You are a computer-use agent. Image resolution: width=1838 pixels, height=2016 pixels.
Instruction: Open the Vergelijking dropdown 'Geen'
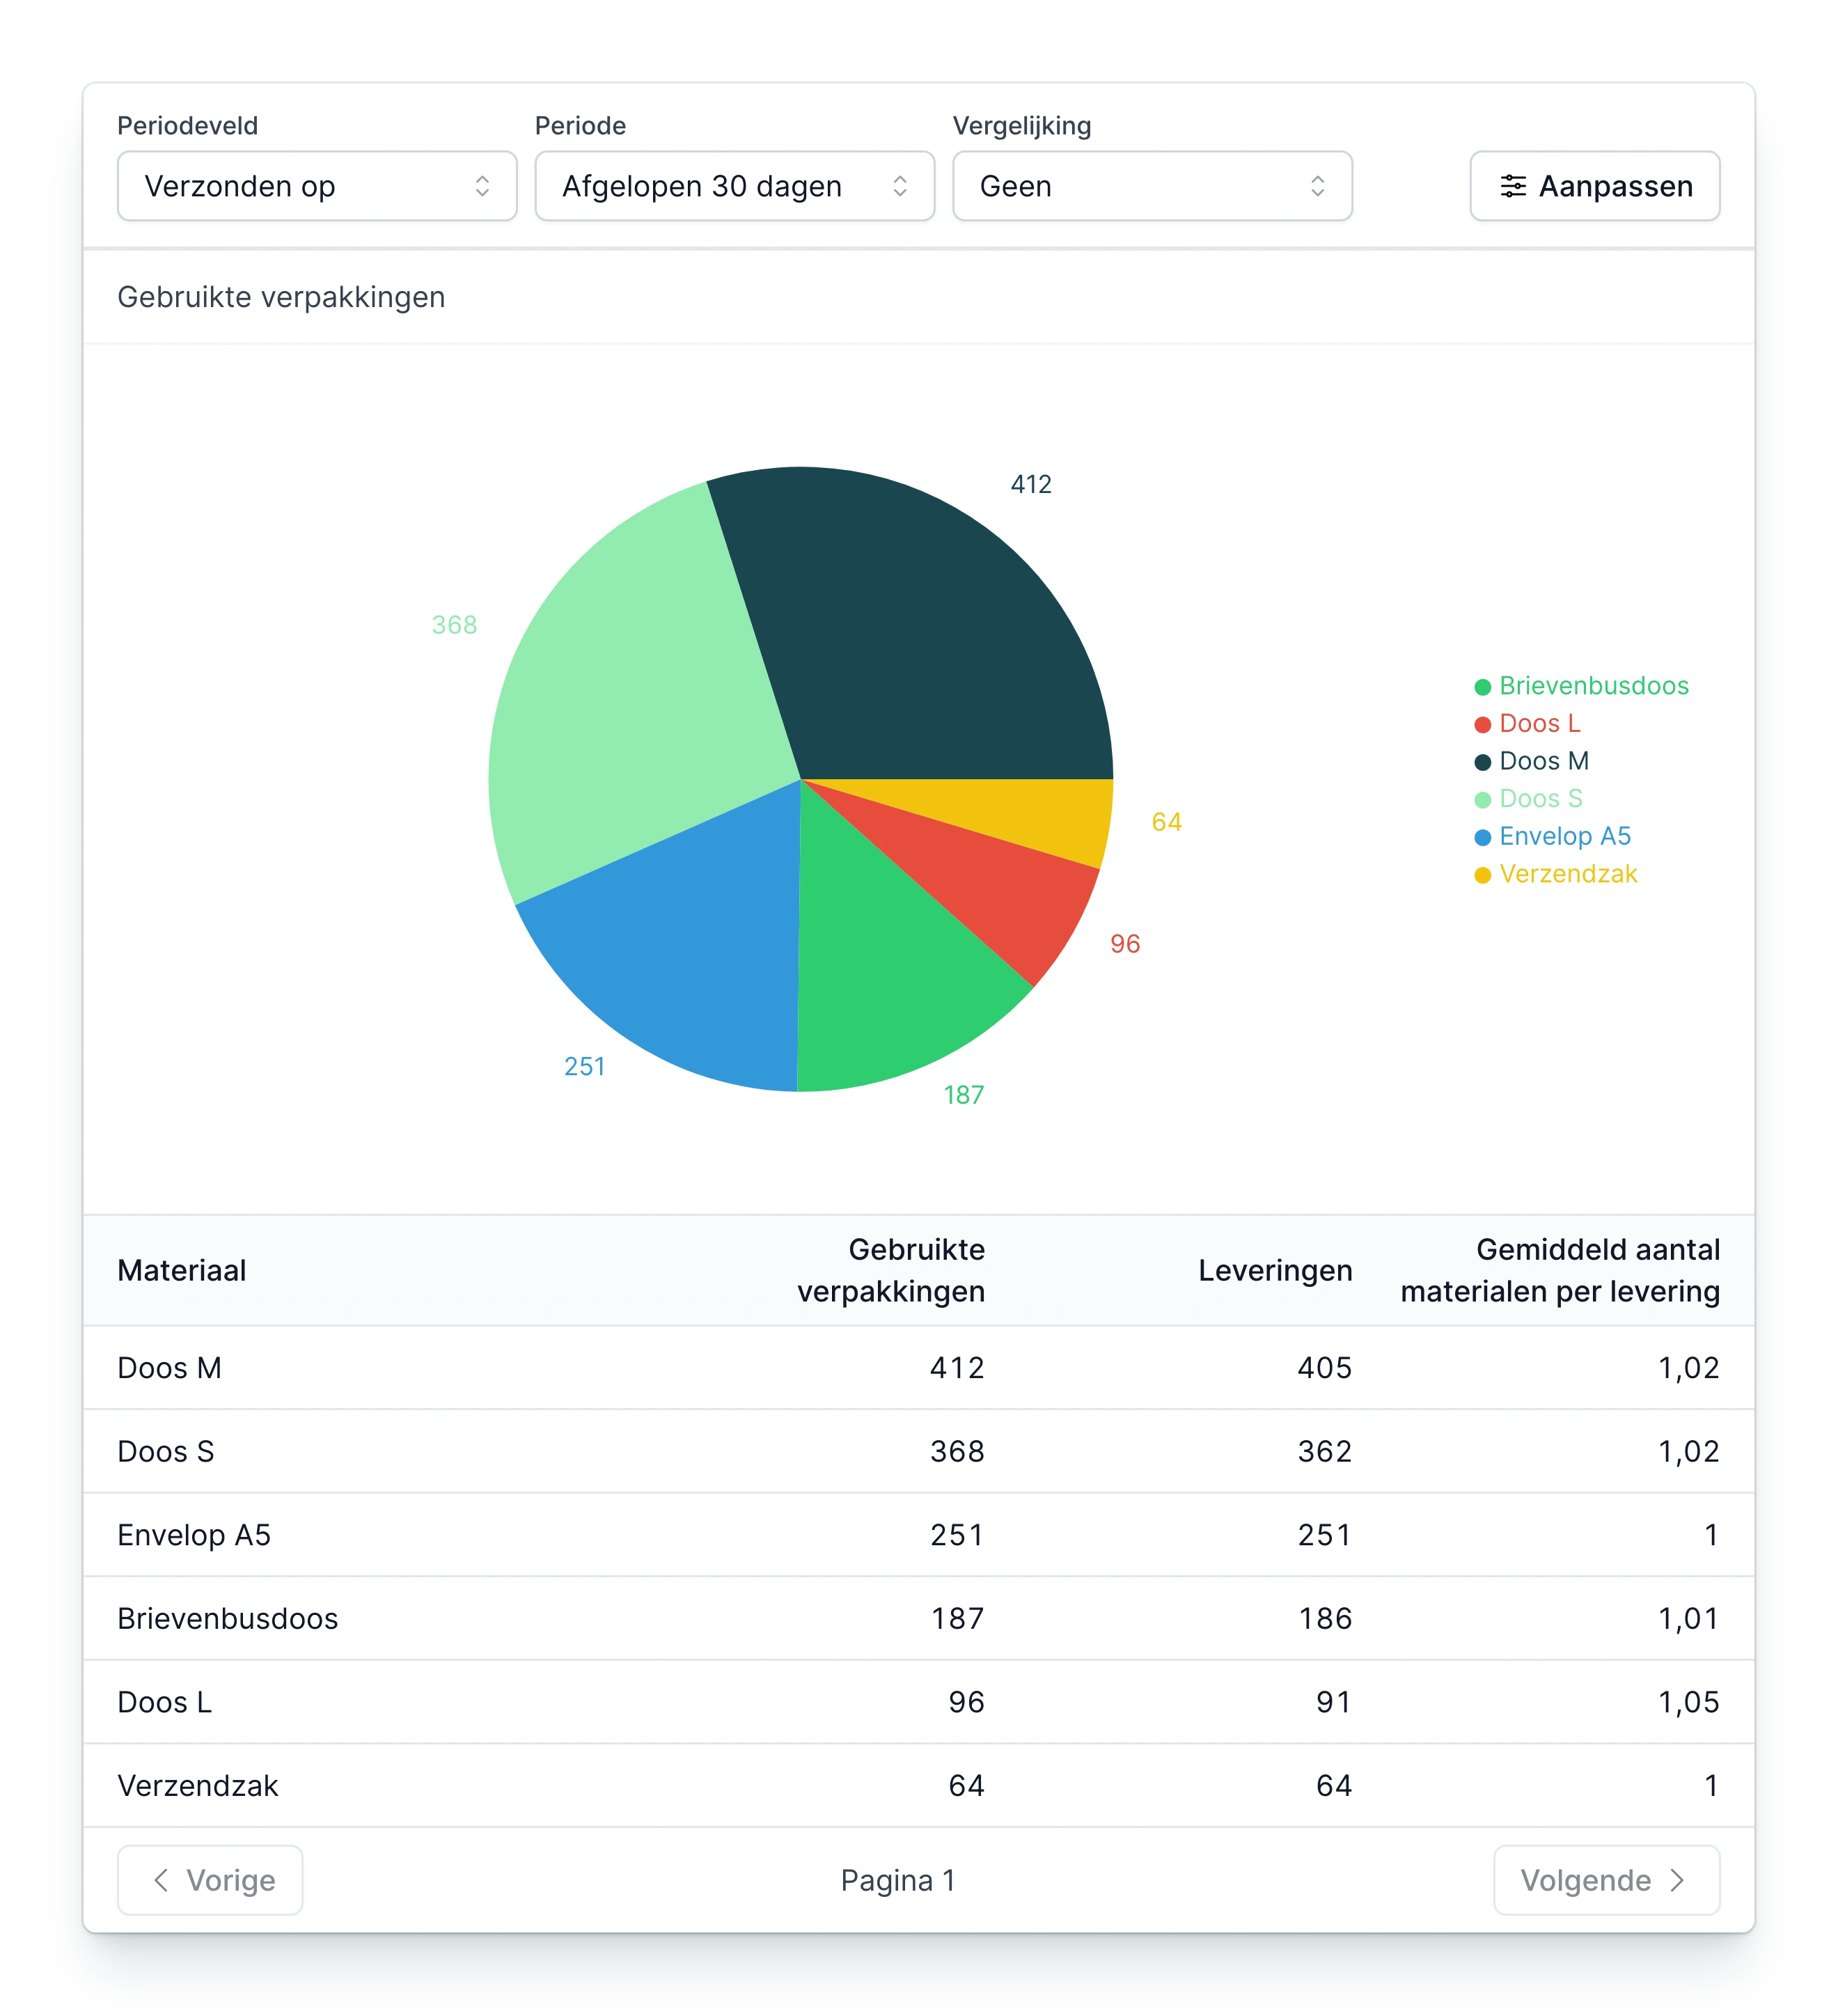[x=1152, y=186]
